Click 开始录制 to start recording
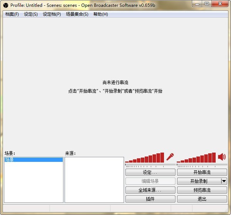231x215 pixels. click(x=199, y=181)
